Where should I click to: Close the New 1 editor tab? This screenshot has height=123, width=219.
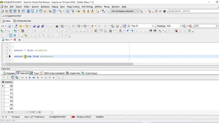pyautogui.click(x=15, y=40)
